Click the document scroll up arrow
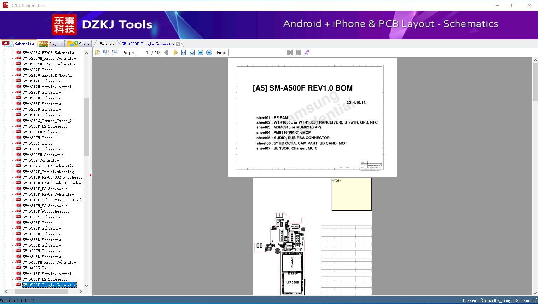This screenshot has height=304, width=538. [535, 60]
